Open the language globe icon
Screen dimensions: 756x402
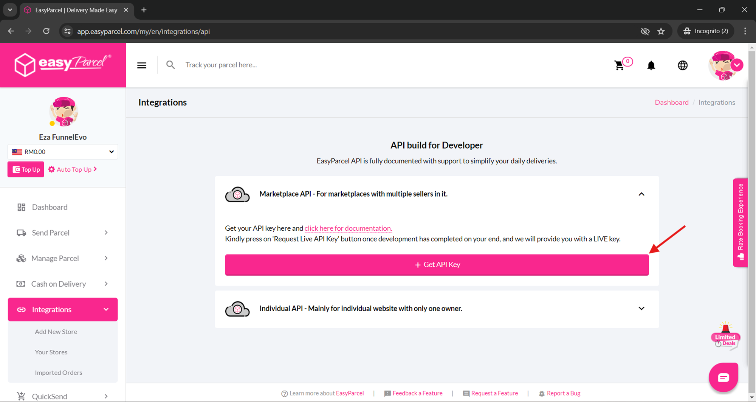pyautogui.click(x=682, y=65)
